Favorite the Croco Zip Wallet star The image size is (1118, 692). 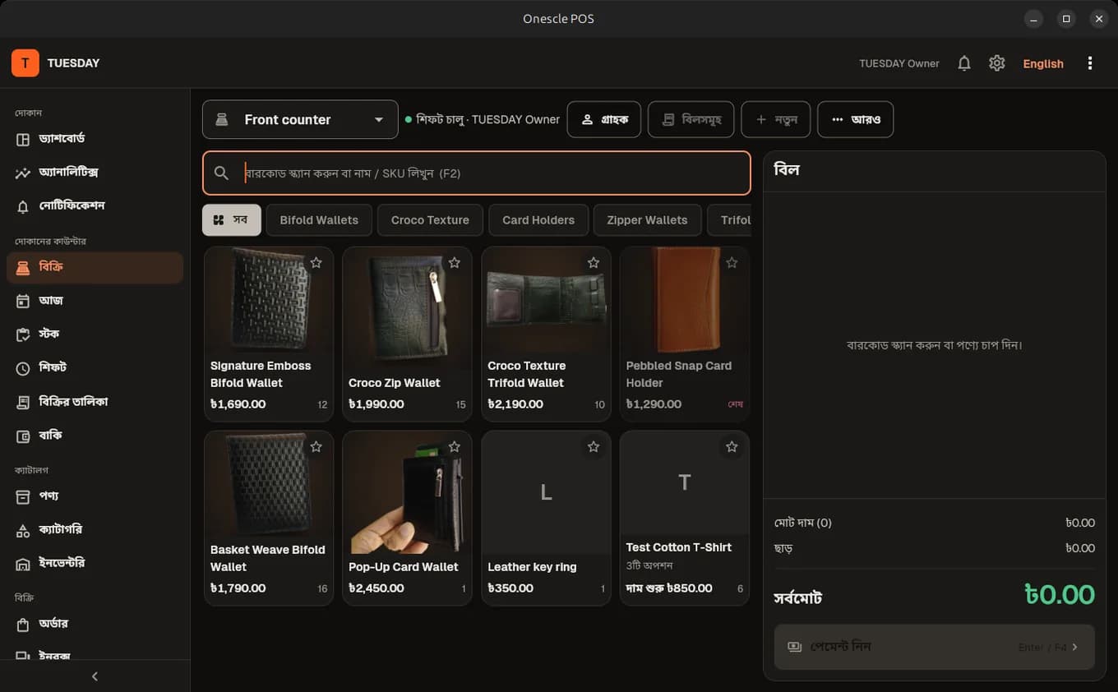(x=454, y=263)
